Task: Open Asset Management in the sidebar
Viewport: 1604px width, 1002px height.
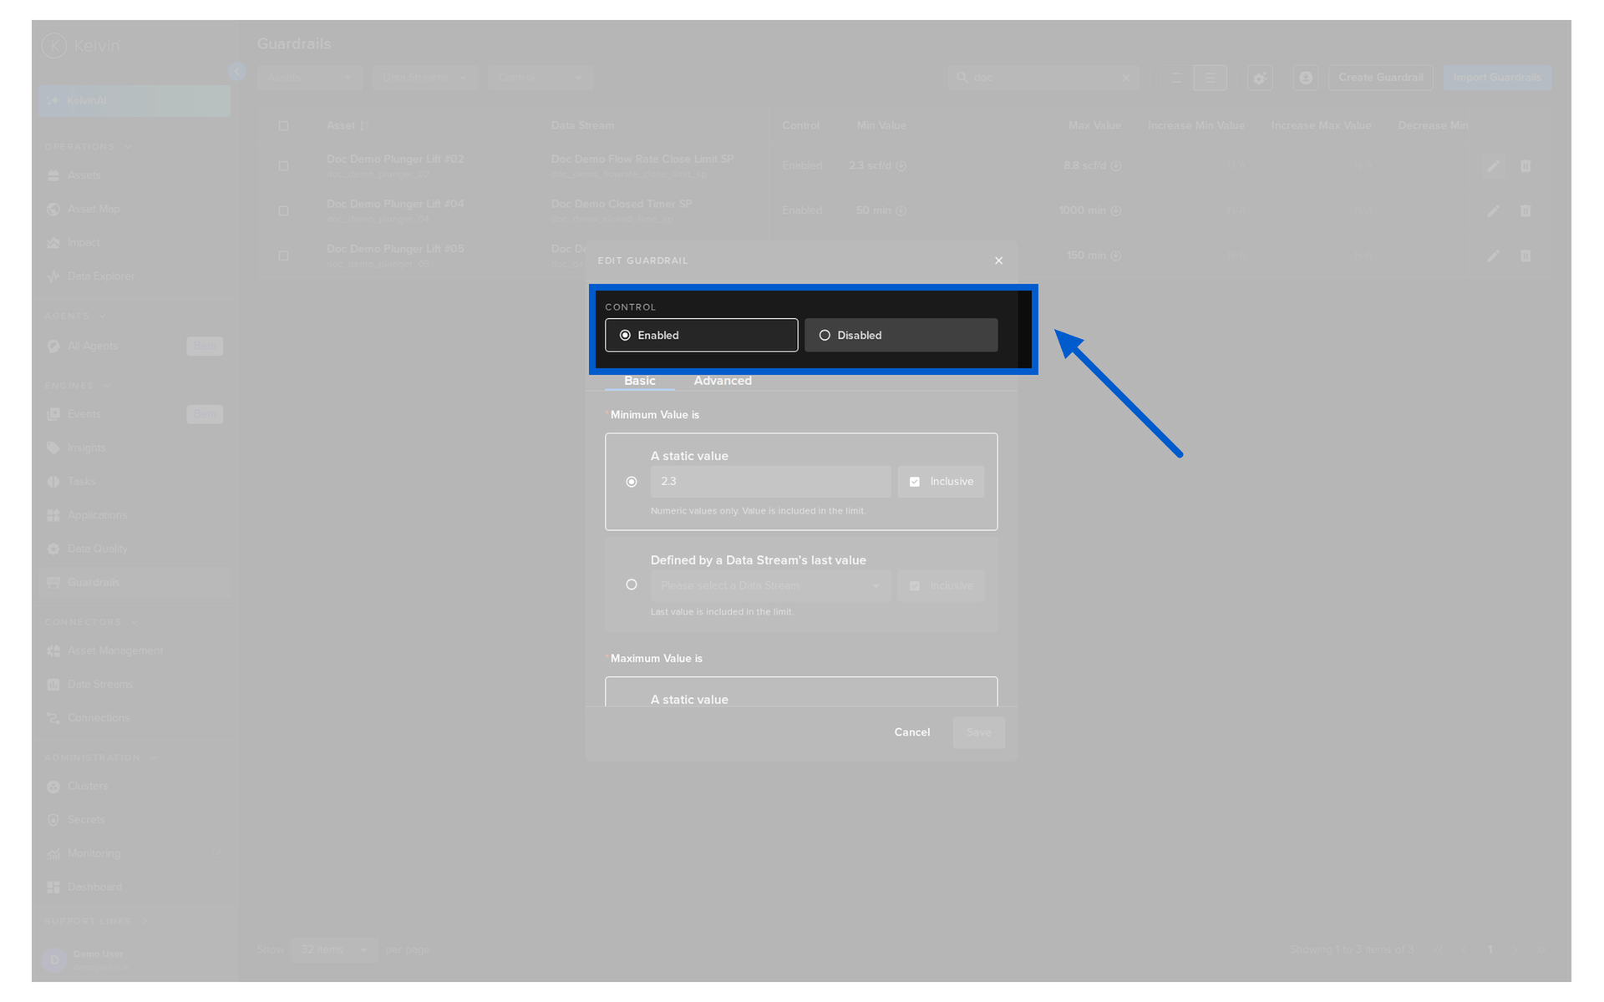Action: 115,650
